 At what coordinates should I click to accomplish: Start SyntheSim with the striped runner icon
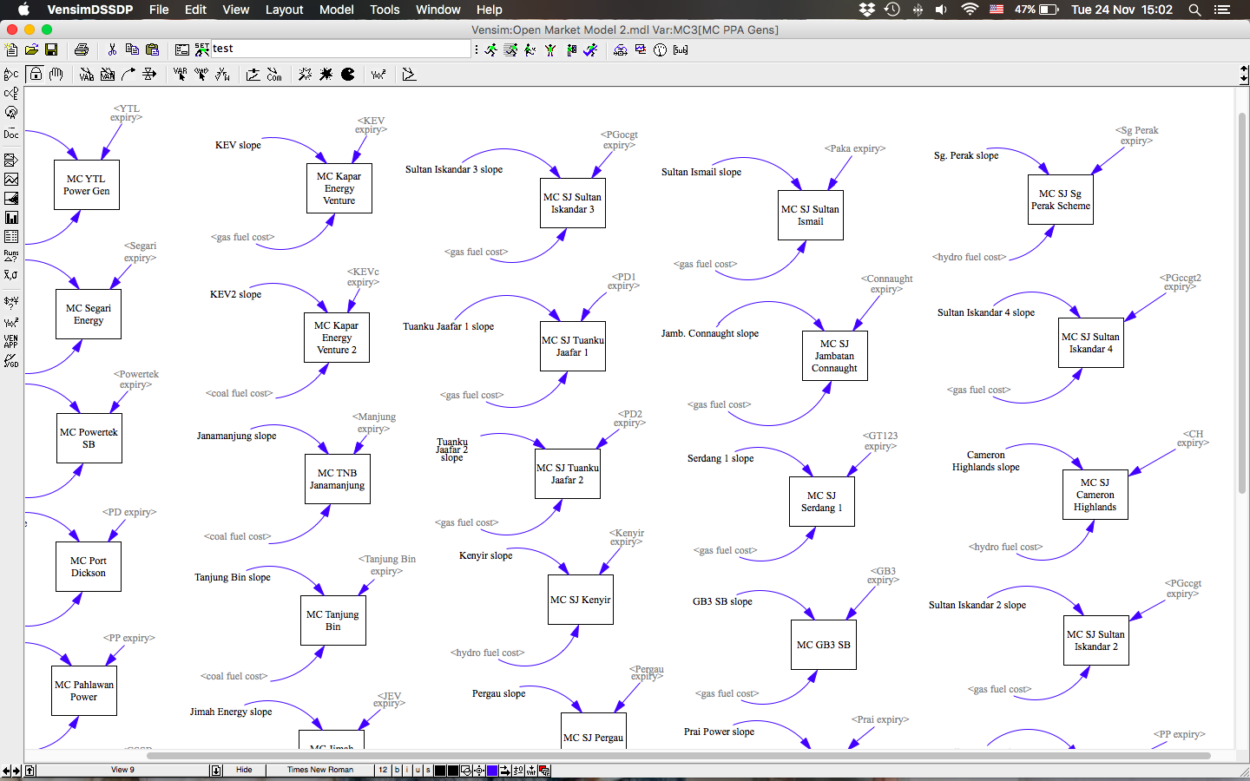tap(511, 49)
